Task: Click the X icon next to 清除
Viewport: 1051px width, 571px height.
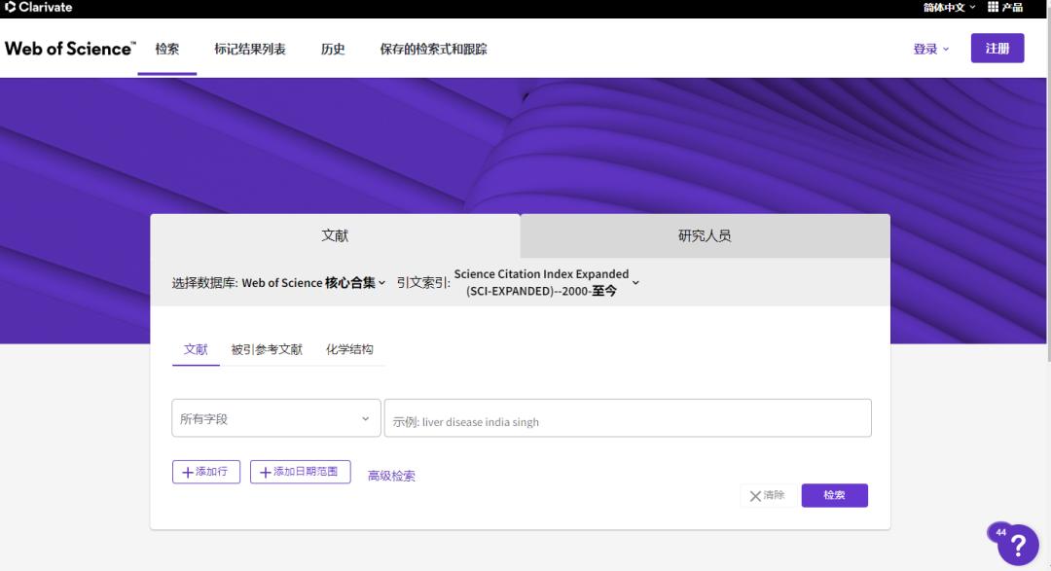Action: [x=756, y=495]
